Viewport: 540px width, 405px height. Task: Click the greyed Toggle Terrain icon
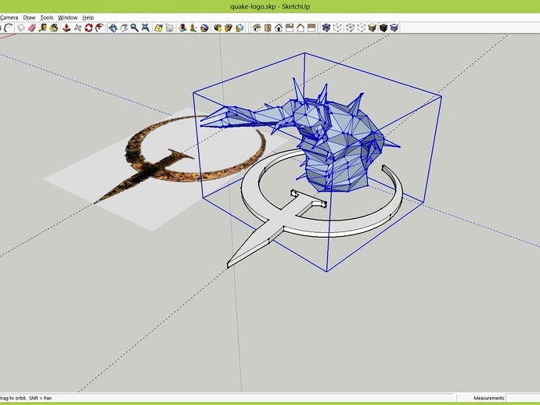(x=170, y=28)
